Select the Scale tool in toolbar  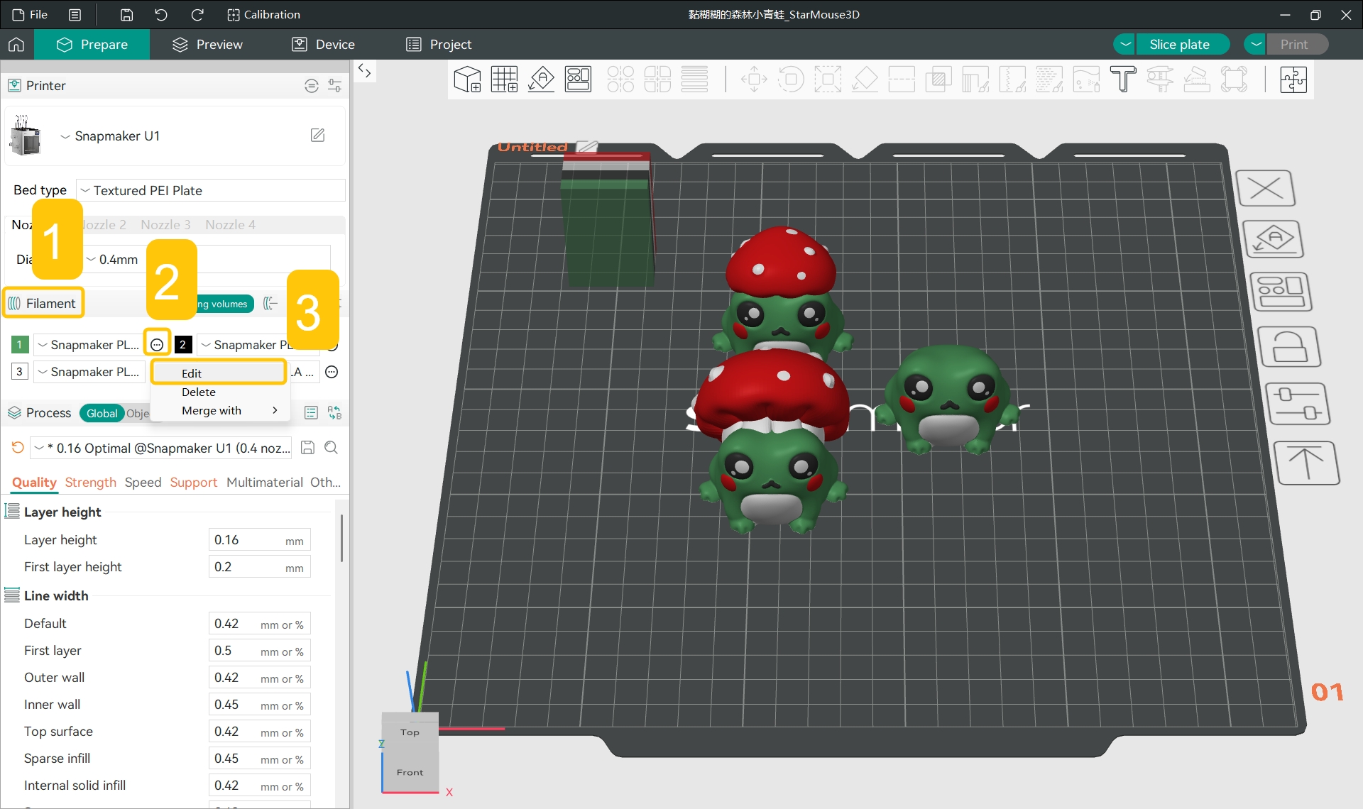pos(828,79)
